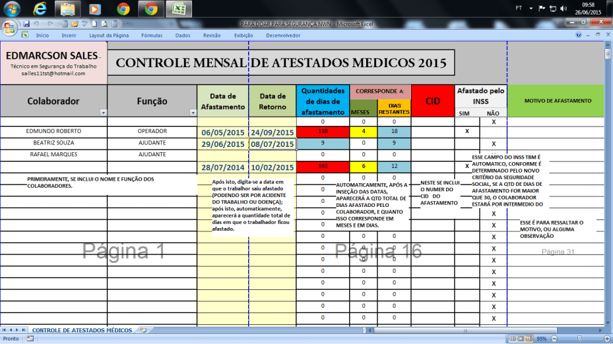Click the title CONTROLE MENSAL DE ATESTADOS MEDICOS 2015
This screenshot has width=613, height=344.
tap(280, 63)
